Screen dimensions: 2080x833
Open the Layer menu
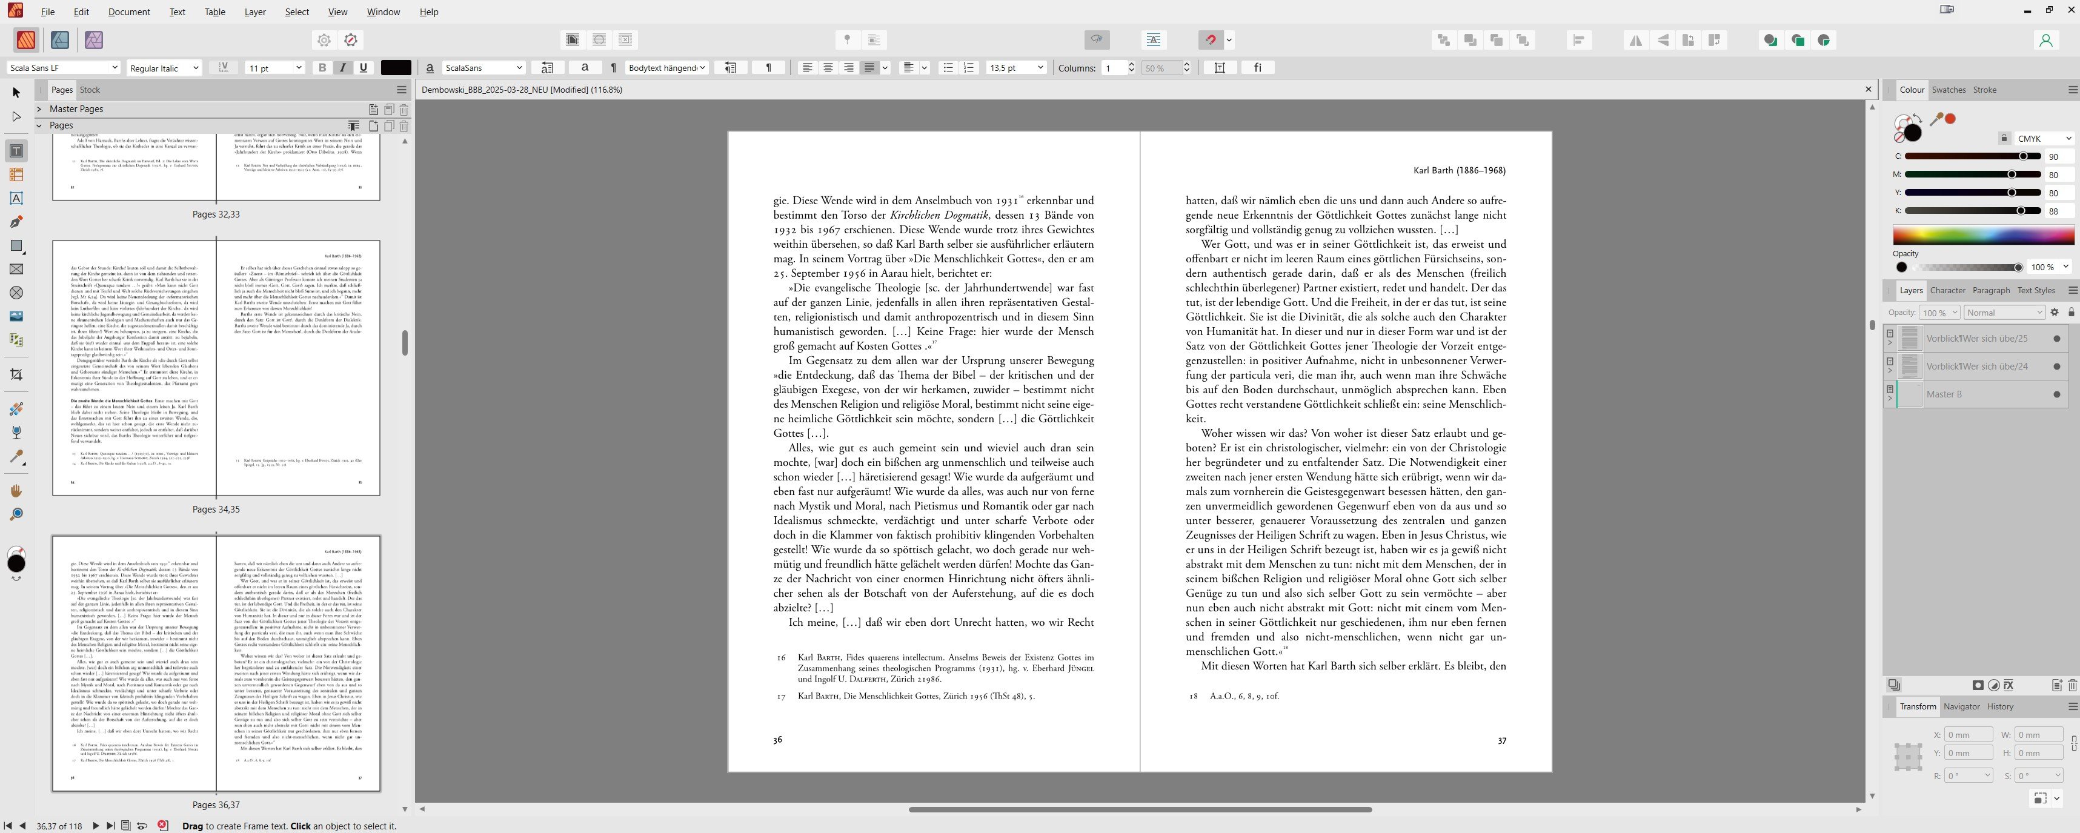tap(255, 12)
